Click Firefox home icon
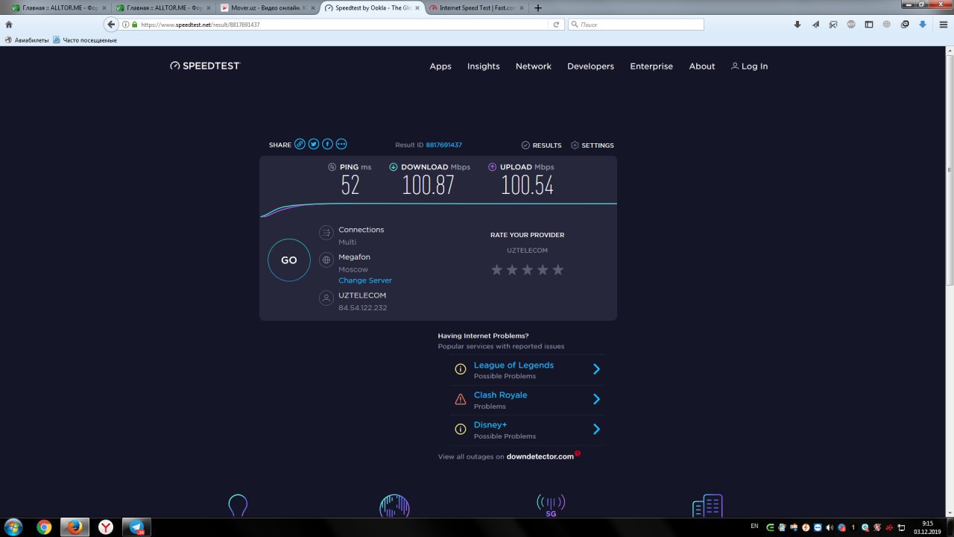 pyautogui.click(x=9, y=25)
